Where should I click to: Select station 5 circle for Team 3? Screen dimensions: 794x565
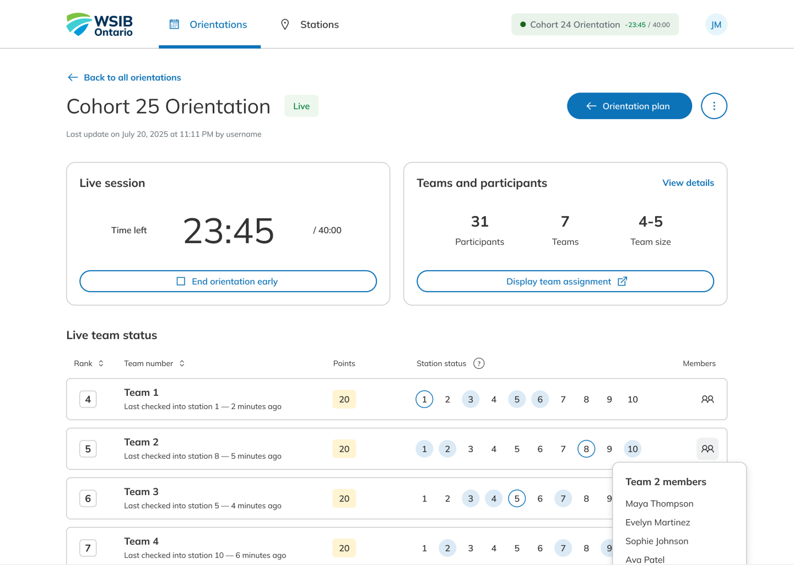(x=516, y=498)
